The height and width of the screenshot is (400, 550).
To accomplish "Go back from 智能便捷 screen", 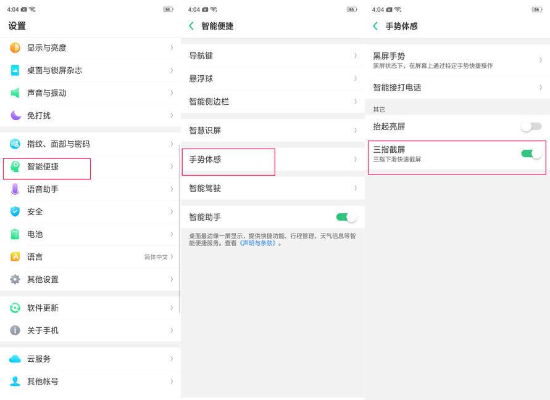I will (x=191, y=25).
